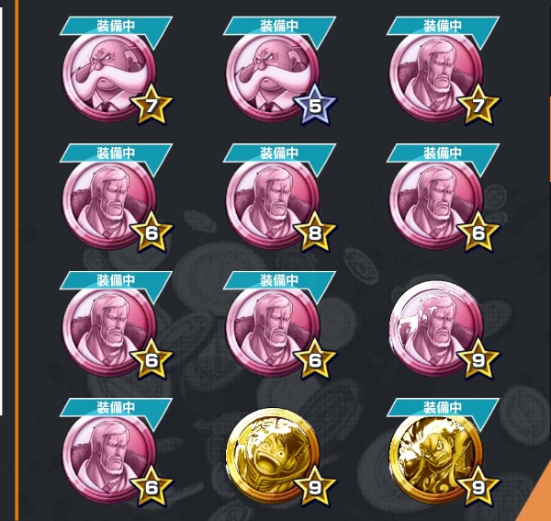The height and width of the screenshot is (521, 551).
Task: Tap the 9 star badge on the shiny bearded medal
Action: click(x=478, y=359)
